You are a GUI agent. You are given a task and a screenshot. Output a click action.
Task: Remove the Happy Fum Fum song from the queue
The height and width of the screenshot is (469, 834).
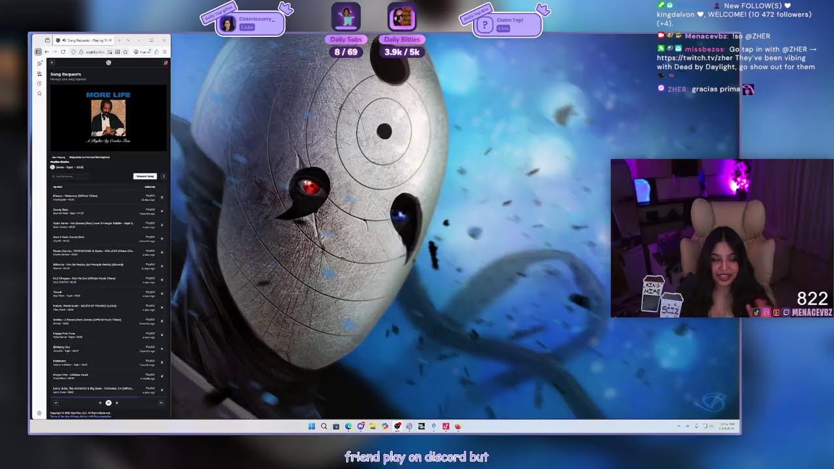[162, 334]
